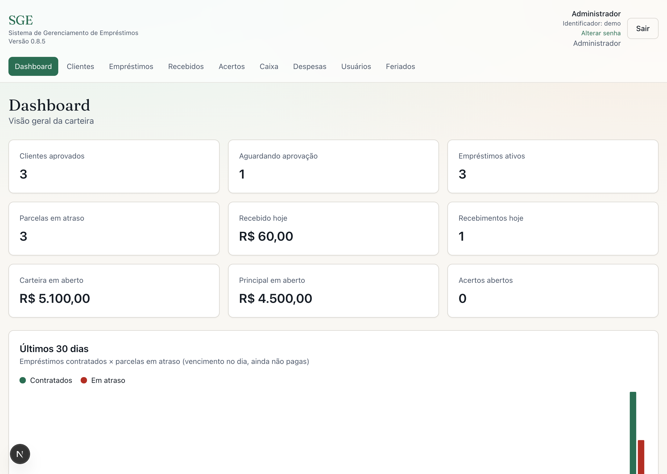Click the Clientes aprovados card
Image resolution: width=667 pixels, height=474 pixels.
tap(114, 166)
